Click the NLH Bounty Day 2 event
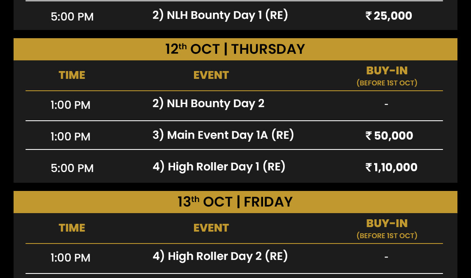 (x=208, y=103)
